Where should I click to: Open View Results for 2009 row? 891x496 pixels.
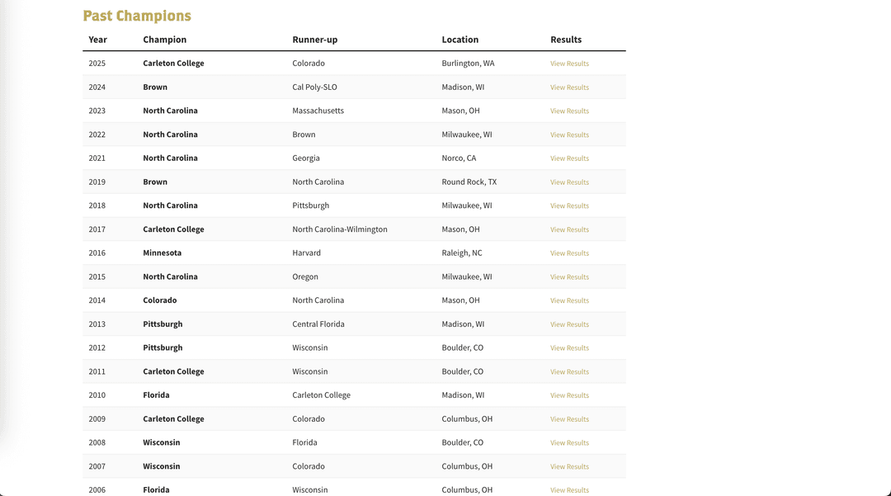569,419
